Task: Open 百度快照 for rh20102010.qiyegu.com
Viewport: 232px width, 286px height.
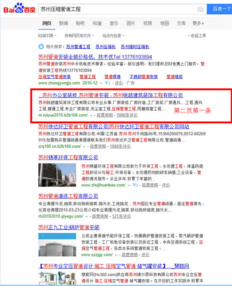Action: 100,216
